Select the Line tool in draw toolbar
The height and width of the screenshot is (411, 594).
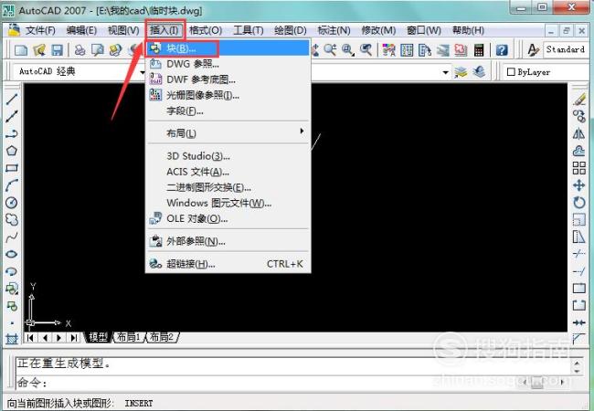(x=12, y=100)
